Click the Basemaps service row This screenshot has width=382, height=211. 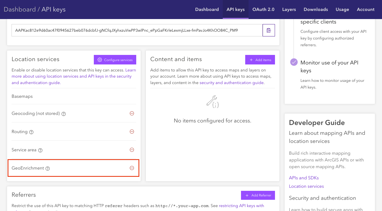pyautogui.click(x=74, y=96)
